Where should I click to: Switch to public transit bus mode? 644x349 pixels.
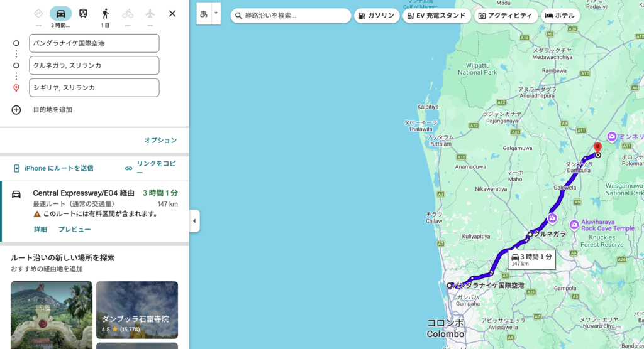tap(83, 14)
